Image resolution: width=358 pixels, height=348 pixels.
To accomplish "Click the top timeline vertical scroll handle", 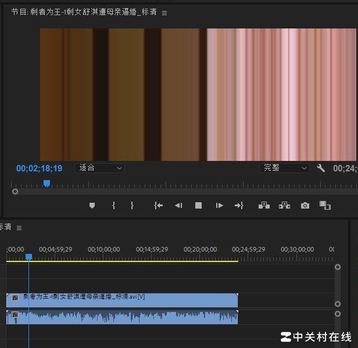I will click(338, 267).
